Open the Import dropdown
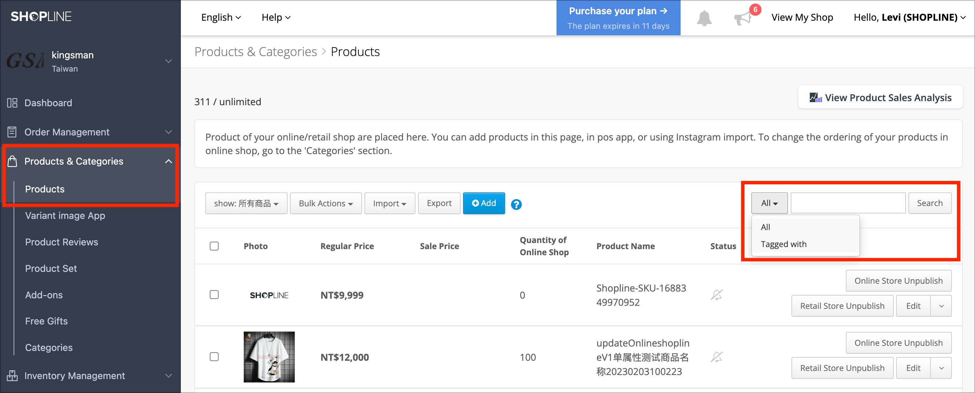 pyautogui.click(x=390, y=203)
